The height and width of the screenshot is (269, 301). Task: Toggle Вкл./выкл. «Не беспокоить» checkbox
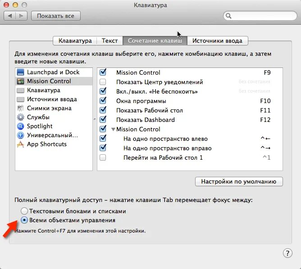tap(103, 91)
